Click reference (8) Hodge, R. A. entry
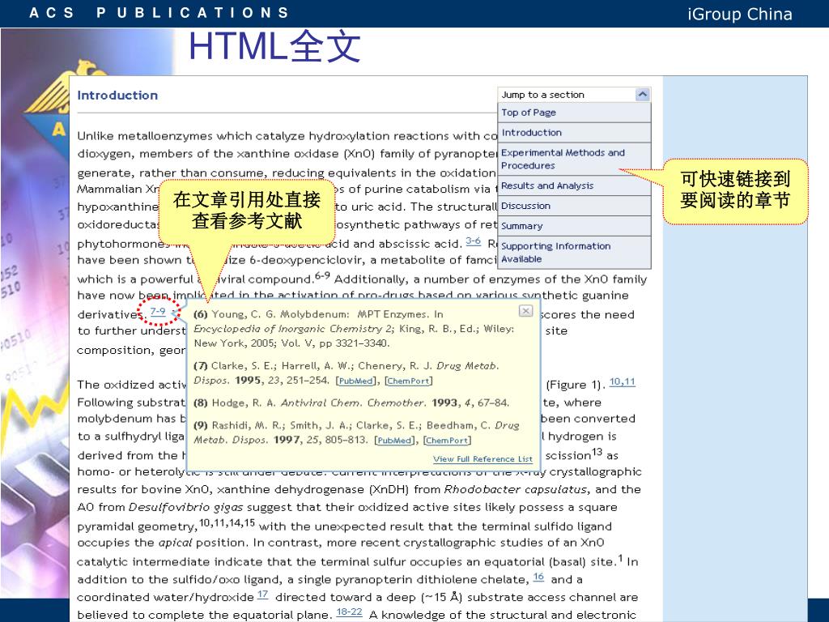 point(351,403)
